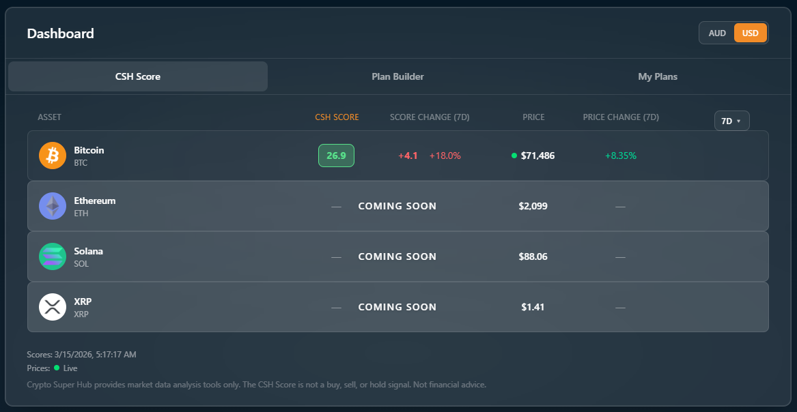Sort by the CSH SCORE column header
This screenshot has height=412, width=797.
click(337, 117)
